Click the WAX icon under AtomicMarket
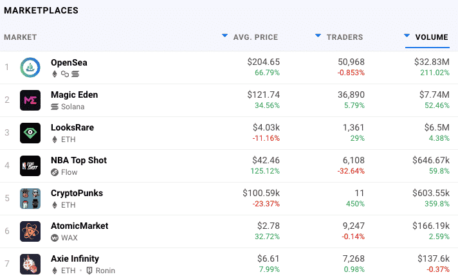The width and height of the screenshot is (458, 279). point(55,238)
